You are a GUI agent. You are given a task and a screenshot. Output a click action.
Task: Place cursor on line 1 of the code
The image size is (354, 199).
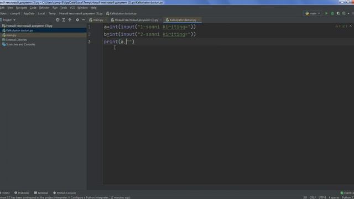coord(150,27)
